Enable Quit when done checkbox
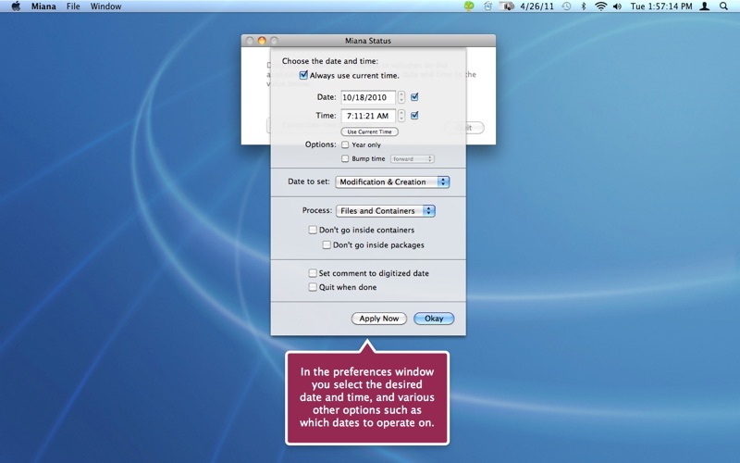Viewport: 740px width, 463px height. [313, 287]
